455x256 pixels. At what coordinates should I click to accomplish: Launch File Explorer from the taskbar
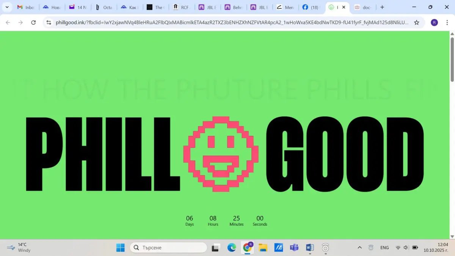263,248
